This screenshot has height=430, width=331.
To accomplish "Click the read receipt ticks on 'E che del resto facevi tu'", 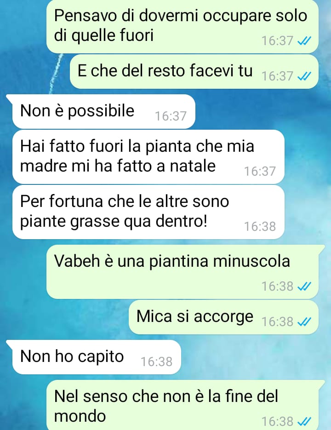I will [304, 76].
